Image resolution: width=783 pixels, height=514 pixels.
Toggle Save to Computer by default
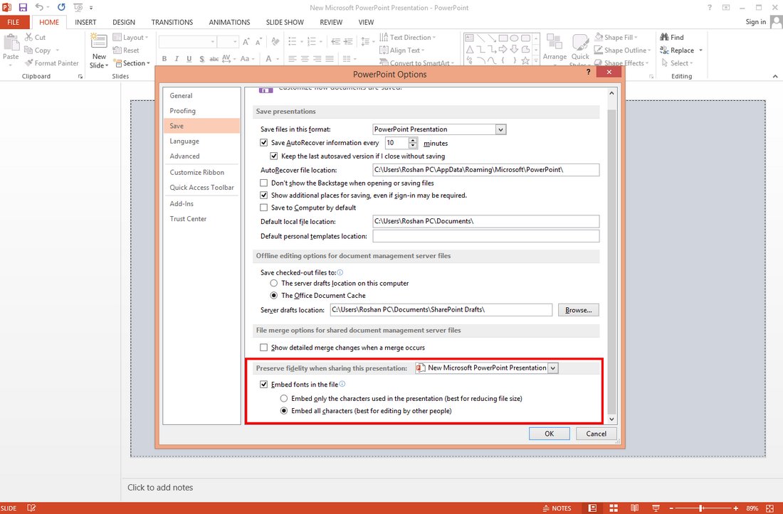[x=263, y=207]
